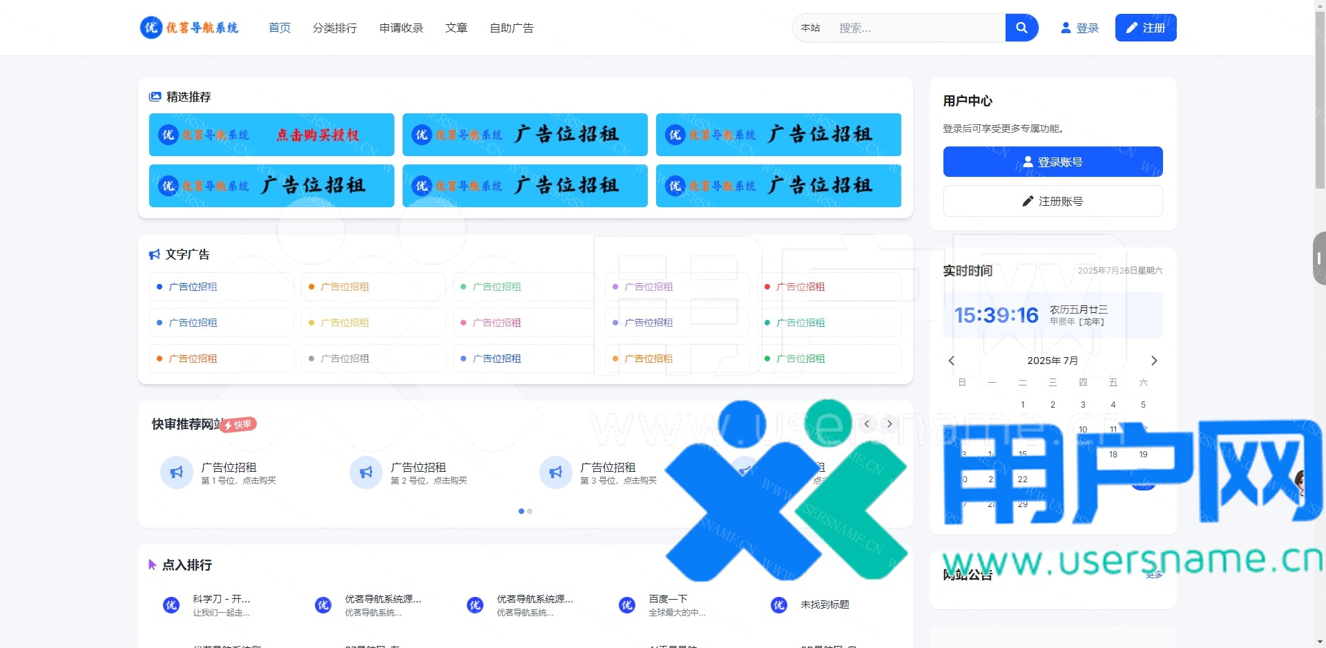The width and height of the screenshot is (1326, 648).
Task: Open the 本站 search scope dropdown
Action: [810, 28]
